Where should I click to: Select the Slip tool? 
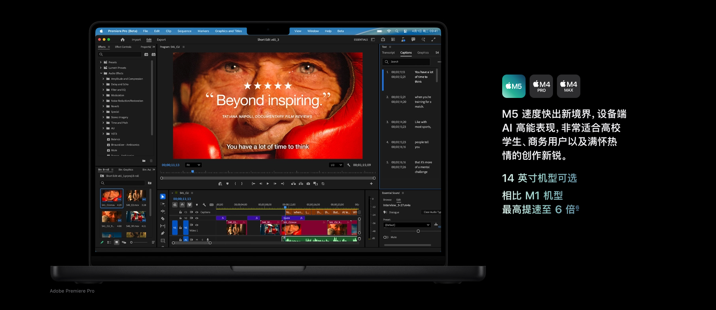pyautogui.click(x=163, y=226)
